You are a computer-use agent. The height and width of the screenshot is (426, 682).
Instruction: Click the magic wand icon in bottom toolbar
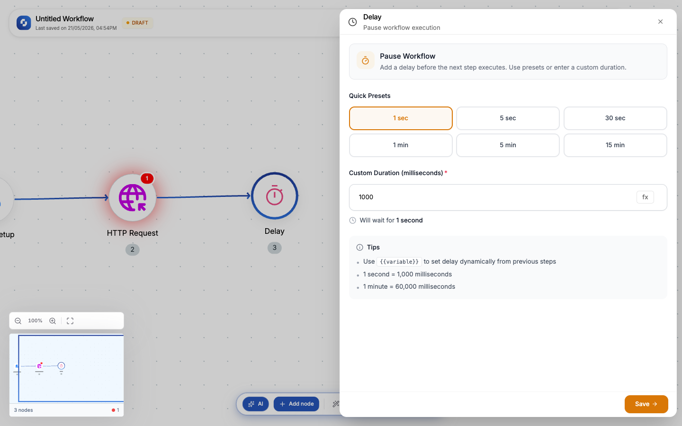[x=336, y=404]
